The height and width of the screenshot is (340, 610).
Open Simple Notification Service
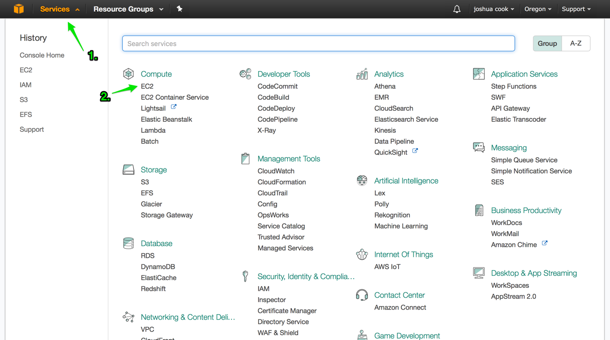[531, 171]
